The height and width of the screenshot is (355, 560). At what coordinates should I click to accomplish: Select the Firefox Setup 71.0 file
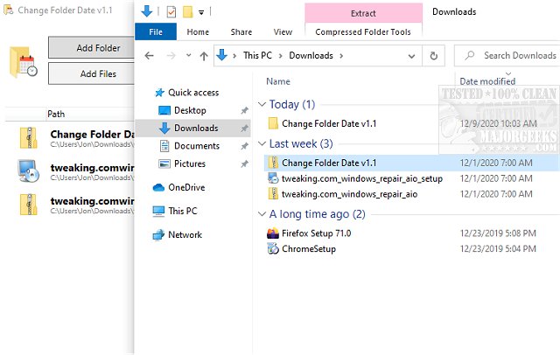(x=316, y=233)
